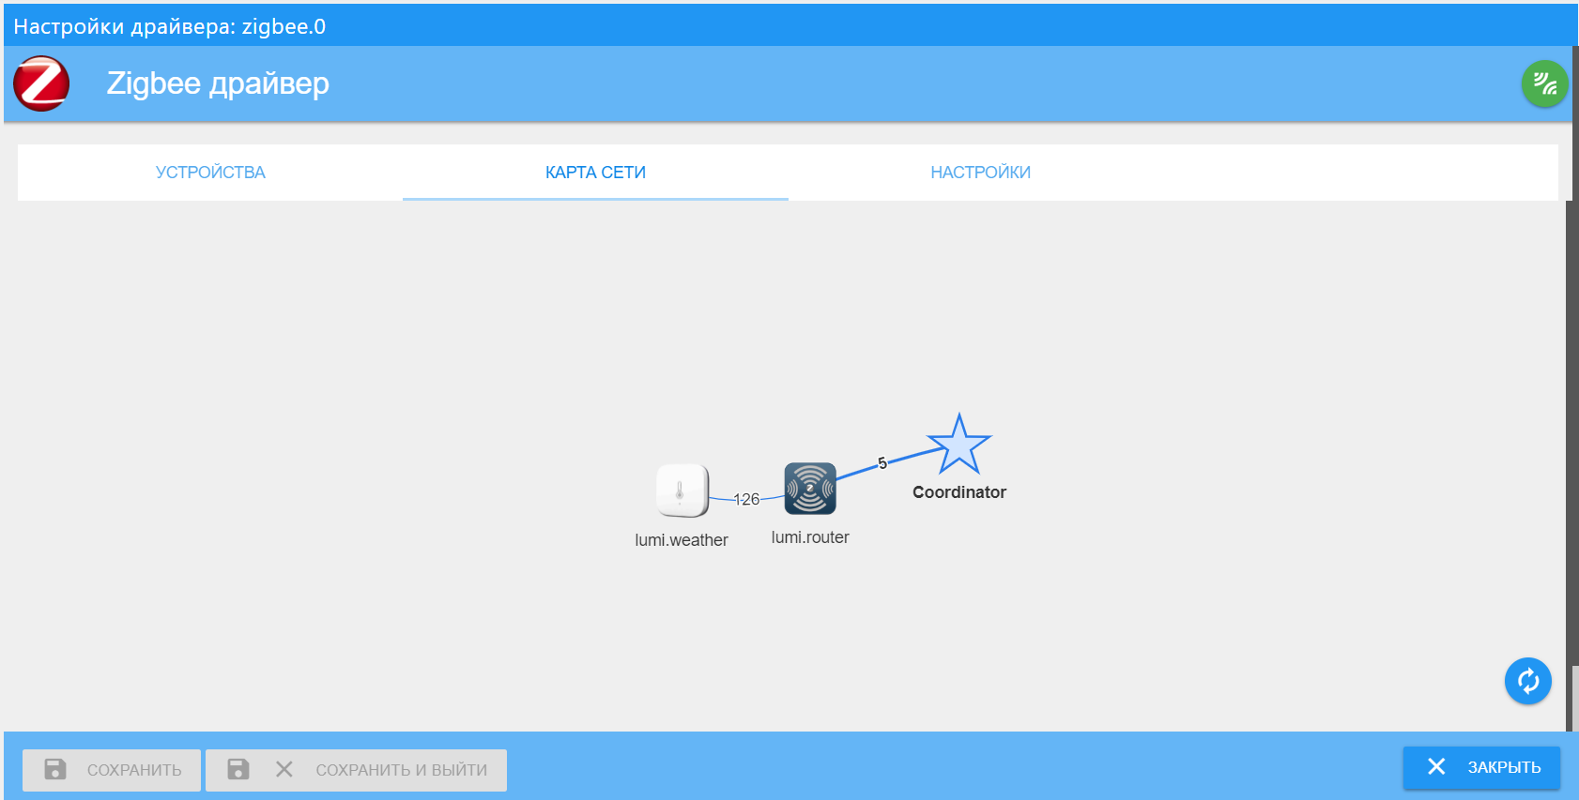
Task: Select the Coordinator star icon
Action: coord(958,445)
